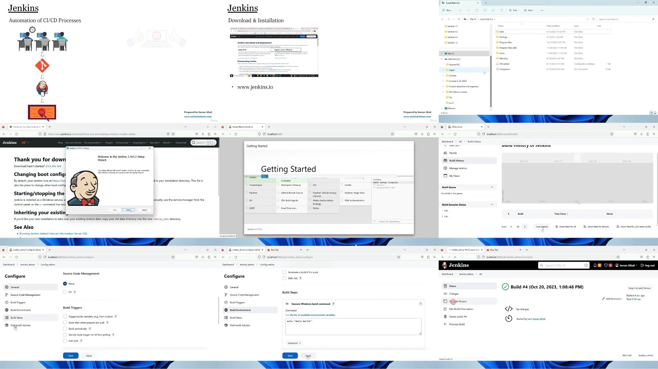
Task: Log out of Jenkins
Action: coord(648,265)
